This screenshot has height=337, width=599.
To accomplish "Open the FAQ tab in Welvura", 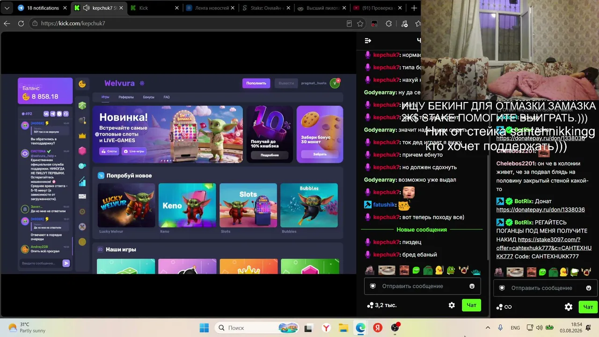I will [x=167, y=97].
